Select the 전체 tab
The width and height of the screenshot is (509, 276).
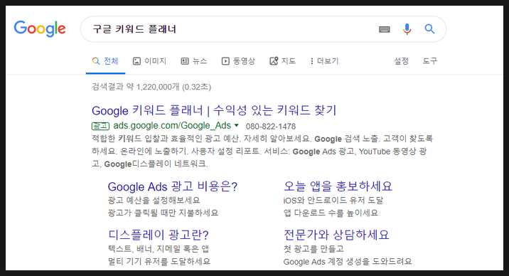[105, 61]
